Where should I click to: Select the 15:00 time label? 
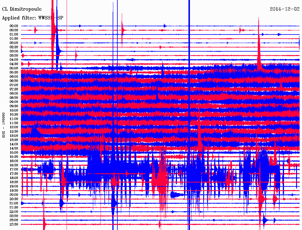tap(14, 152)
